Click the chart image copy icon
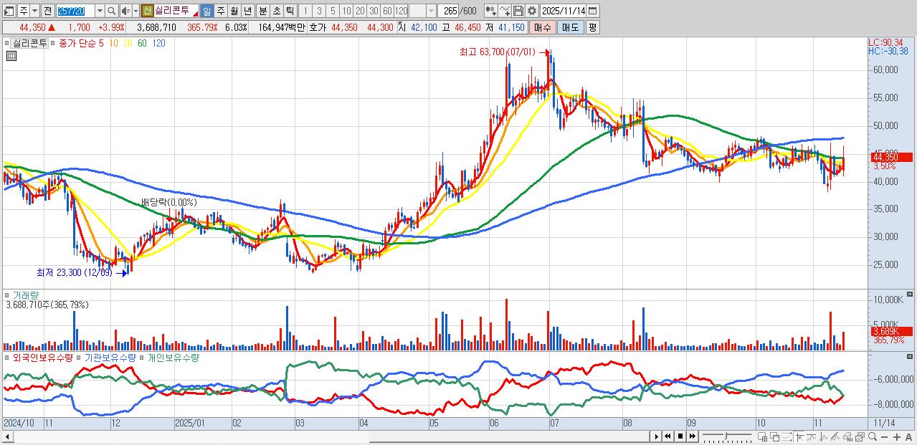 click(860, 437)
